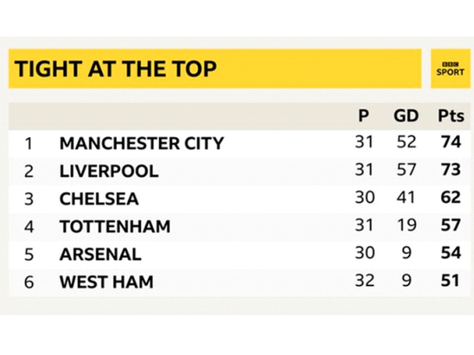This screenshot has height=355, width=474.
Task: Click the Pts column header
Action: (451, 116)
